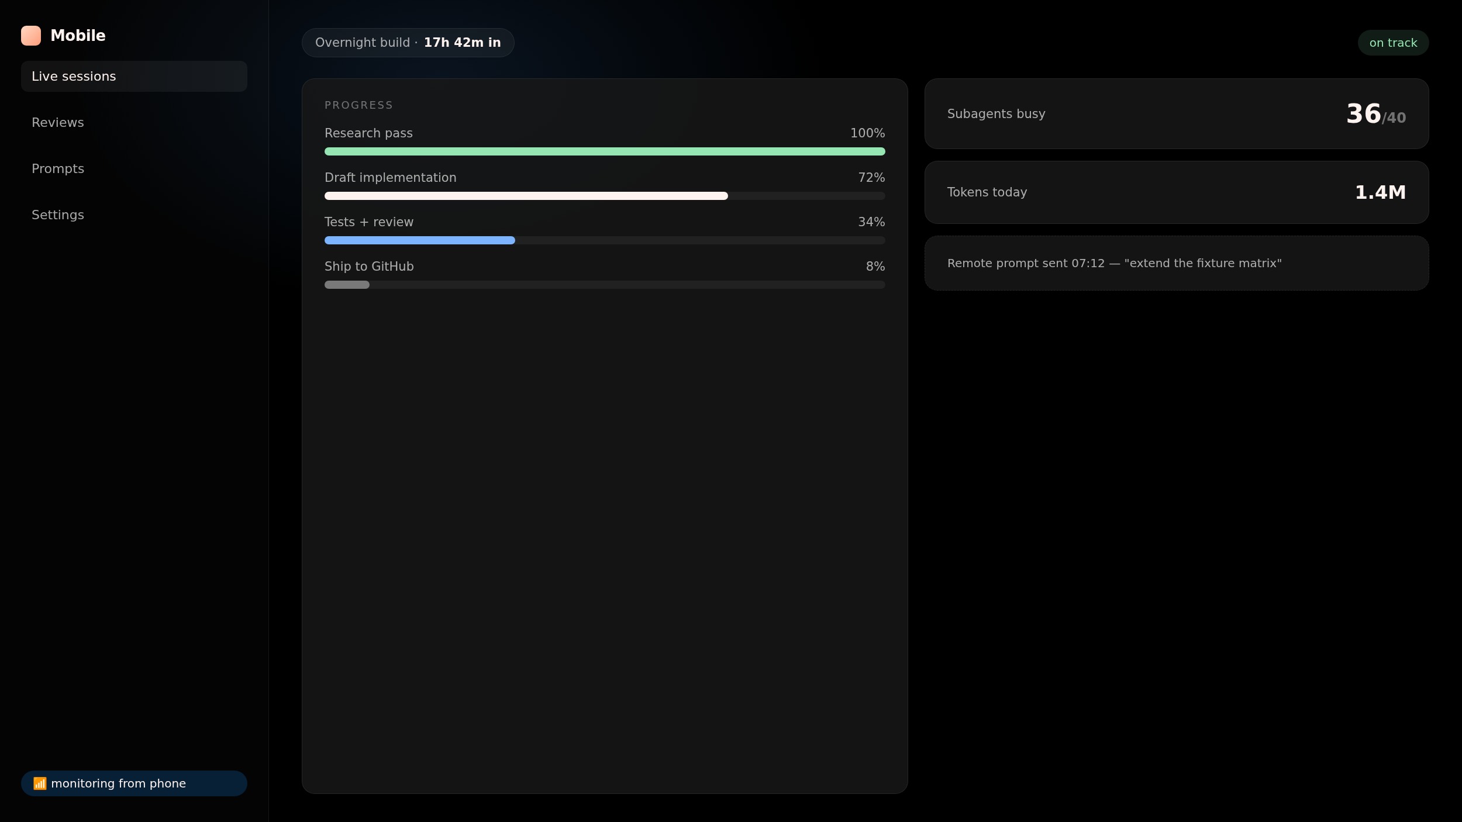This screenshot has height=822, width=1462.
Task: Click the Mobile app title text
Action: [x=78, y=36]
